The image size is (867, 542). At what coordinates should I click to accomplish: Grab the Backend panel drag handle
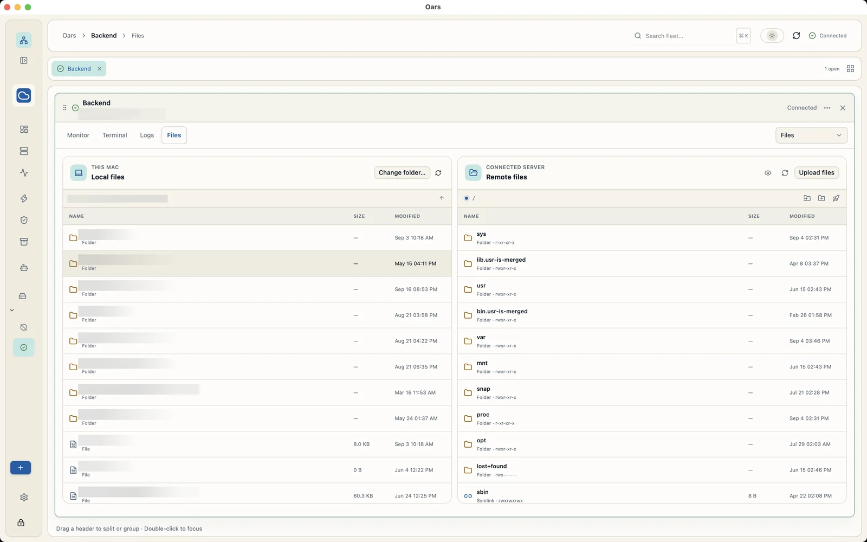tap(64, 108)
